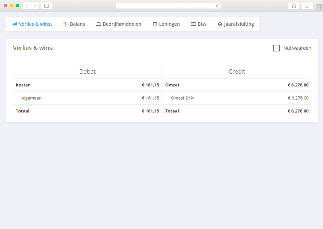Screen dimensions: 323x229
Task: Click the database stack icon for Leningen
Action: pos(155,24)
